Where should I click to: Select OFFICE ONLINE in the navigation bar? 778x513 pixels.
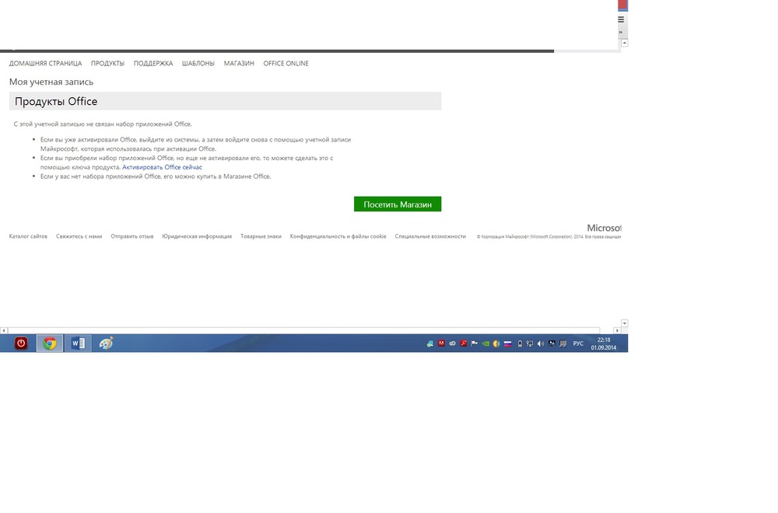click(x=286, y=64)
